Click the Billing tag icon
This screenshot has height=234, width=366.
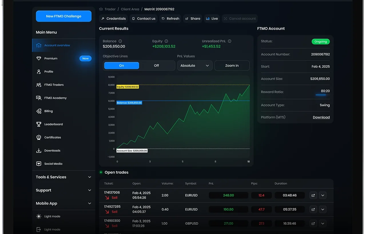click(39, 111)
